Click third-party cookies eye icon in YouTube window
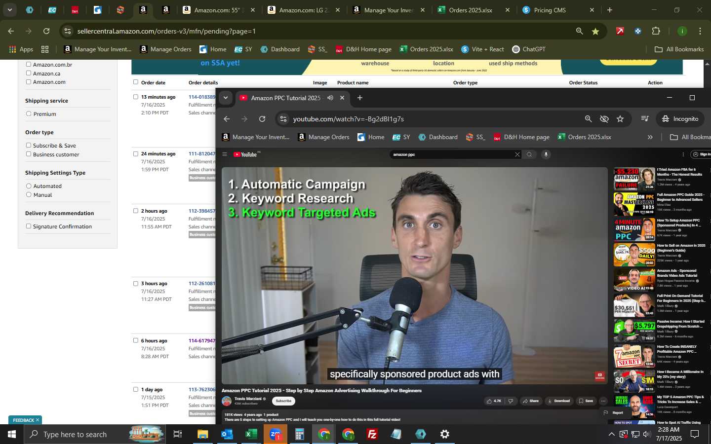711x444 pixels. click(604, 119)
